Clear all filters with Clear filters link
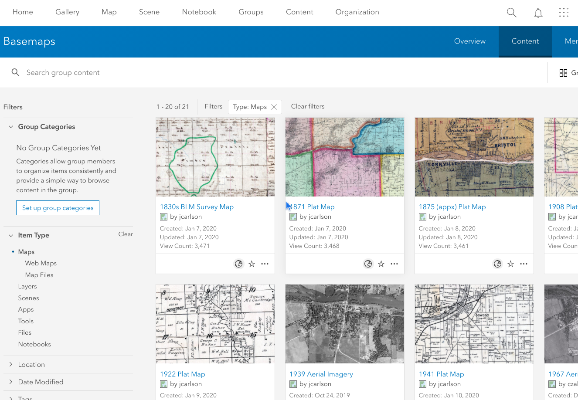 tap(308, 106)
